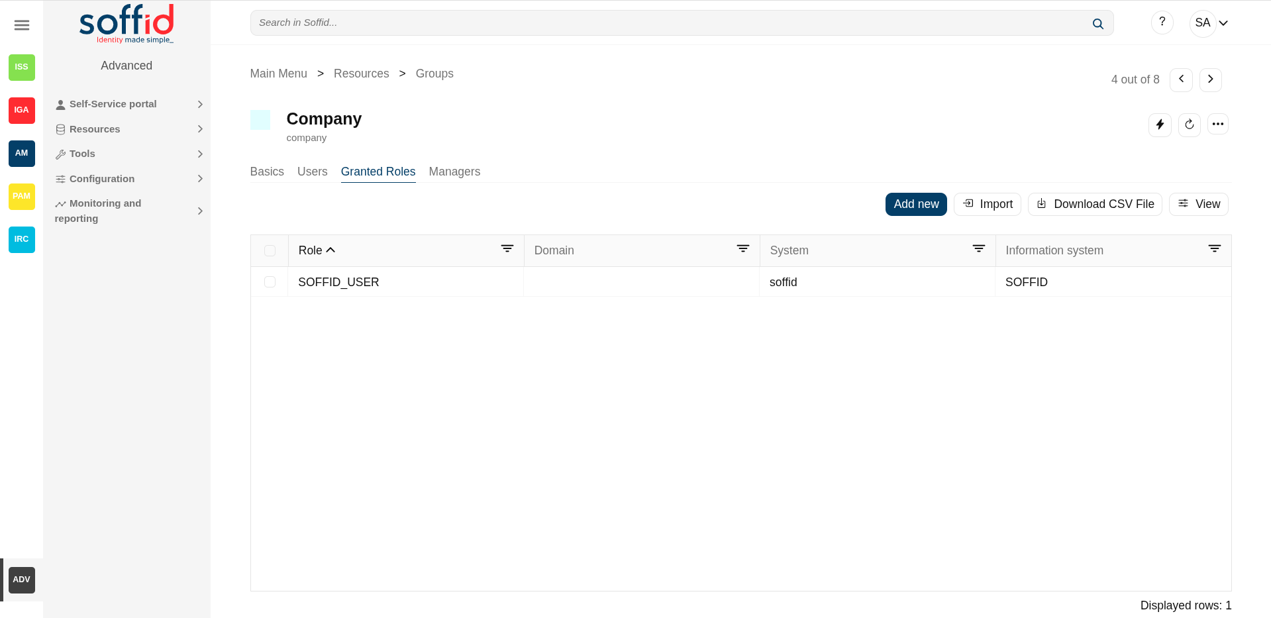This screenshot has height=618, width=1271.
Task: Open the View options button
Action: (1199, 204)
